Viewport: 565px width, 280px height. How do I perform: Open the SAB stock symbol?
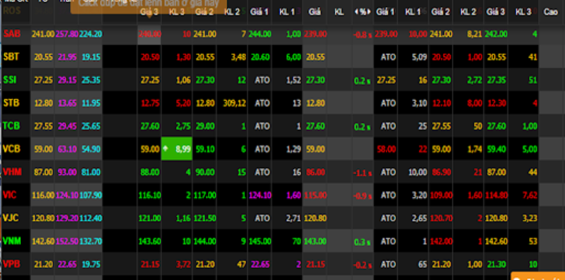pyautogui.click(x=12, y=34)
